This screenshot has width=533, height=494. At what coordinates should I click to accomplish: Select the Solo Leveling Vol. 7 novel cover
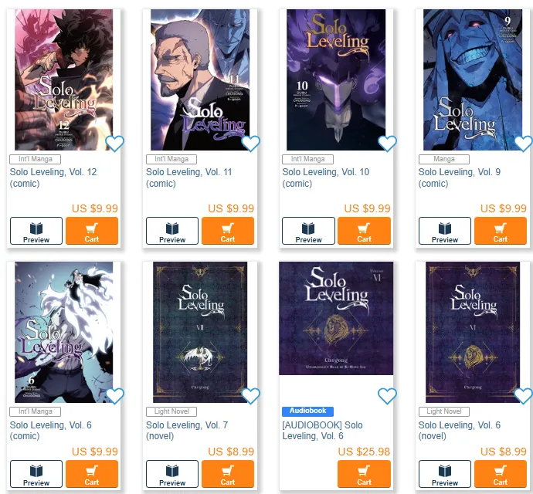(200, 332)
